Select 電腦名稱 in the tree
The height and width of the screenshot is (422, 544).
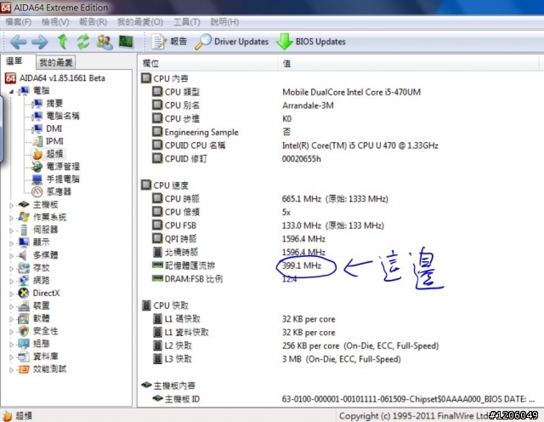coord(62,116)
